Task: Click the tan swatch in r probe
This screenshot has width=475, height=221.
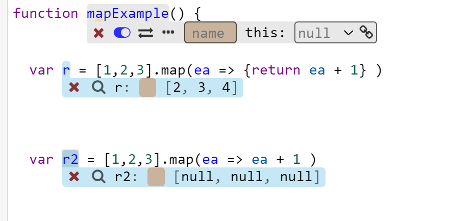Action: click(147, 88)
